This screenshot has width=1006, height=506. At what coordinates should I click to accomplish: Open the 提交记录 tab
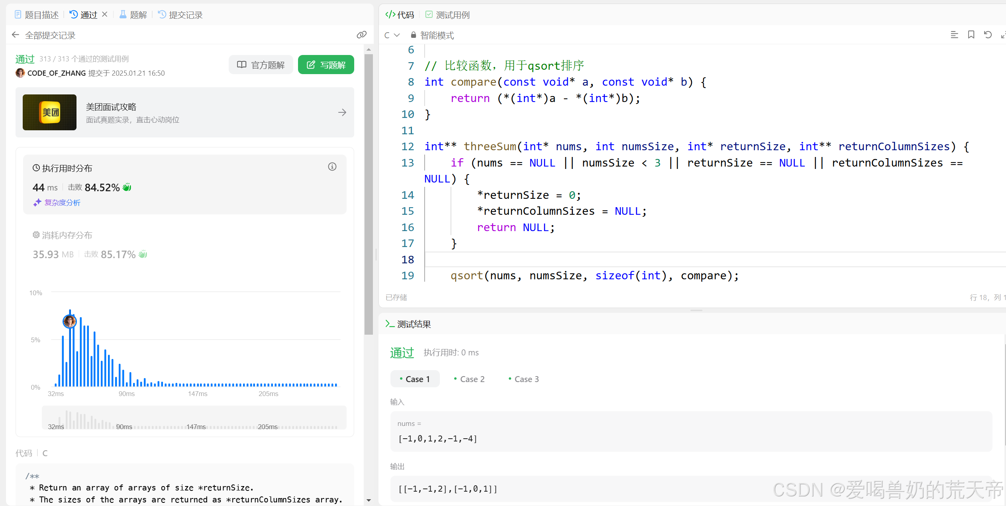point(180,15)
